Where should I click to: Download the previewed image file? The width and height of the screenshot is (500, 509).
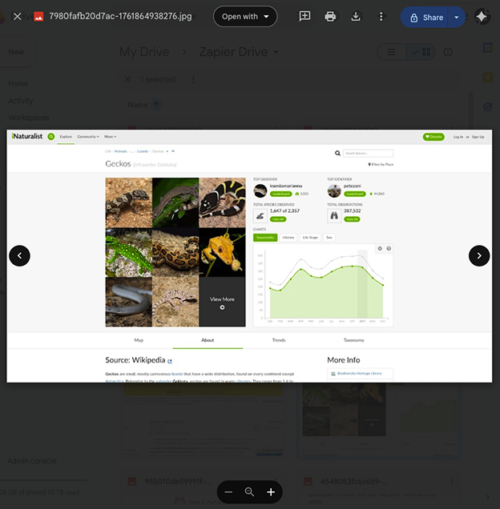(x=356, y=16)
